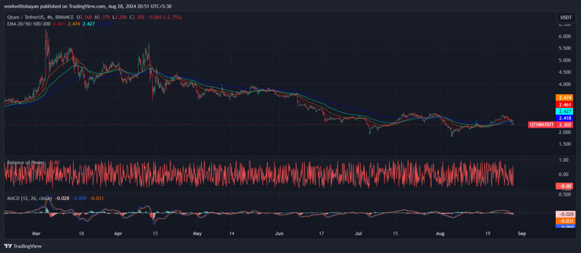Click the Jun label on time axis
This screenshot has height=253, width=581.
coord(279,233)
